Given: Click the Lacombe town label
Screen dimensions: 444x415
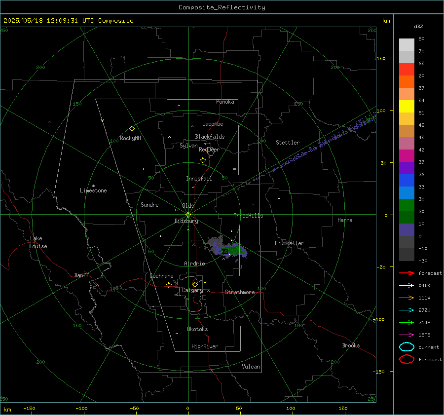Looking at the screenshot, I should coord(213,124).
